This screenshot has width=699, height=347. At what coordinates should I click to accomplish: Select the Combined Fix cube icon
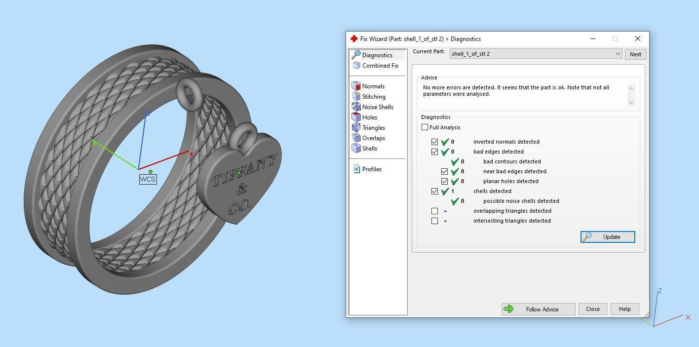coord(356,65)
